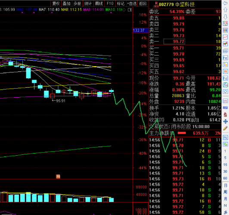Image resolution: width=229 pixels, height=215 pixels.
Task: Click the back arrow icon in sidebar
Action: pyautogui.click(x=225, y=3)
